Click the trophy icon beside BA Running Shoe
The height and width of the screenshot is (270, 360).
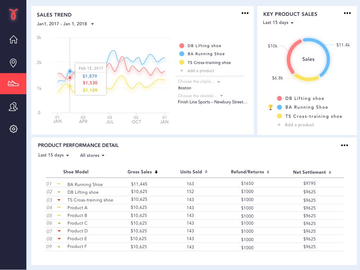pos(270,107)
